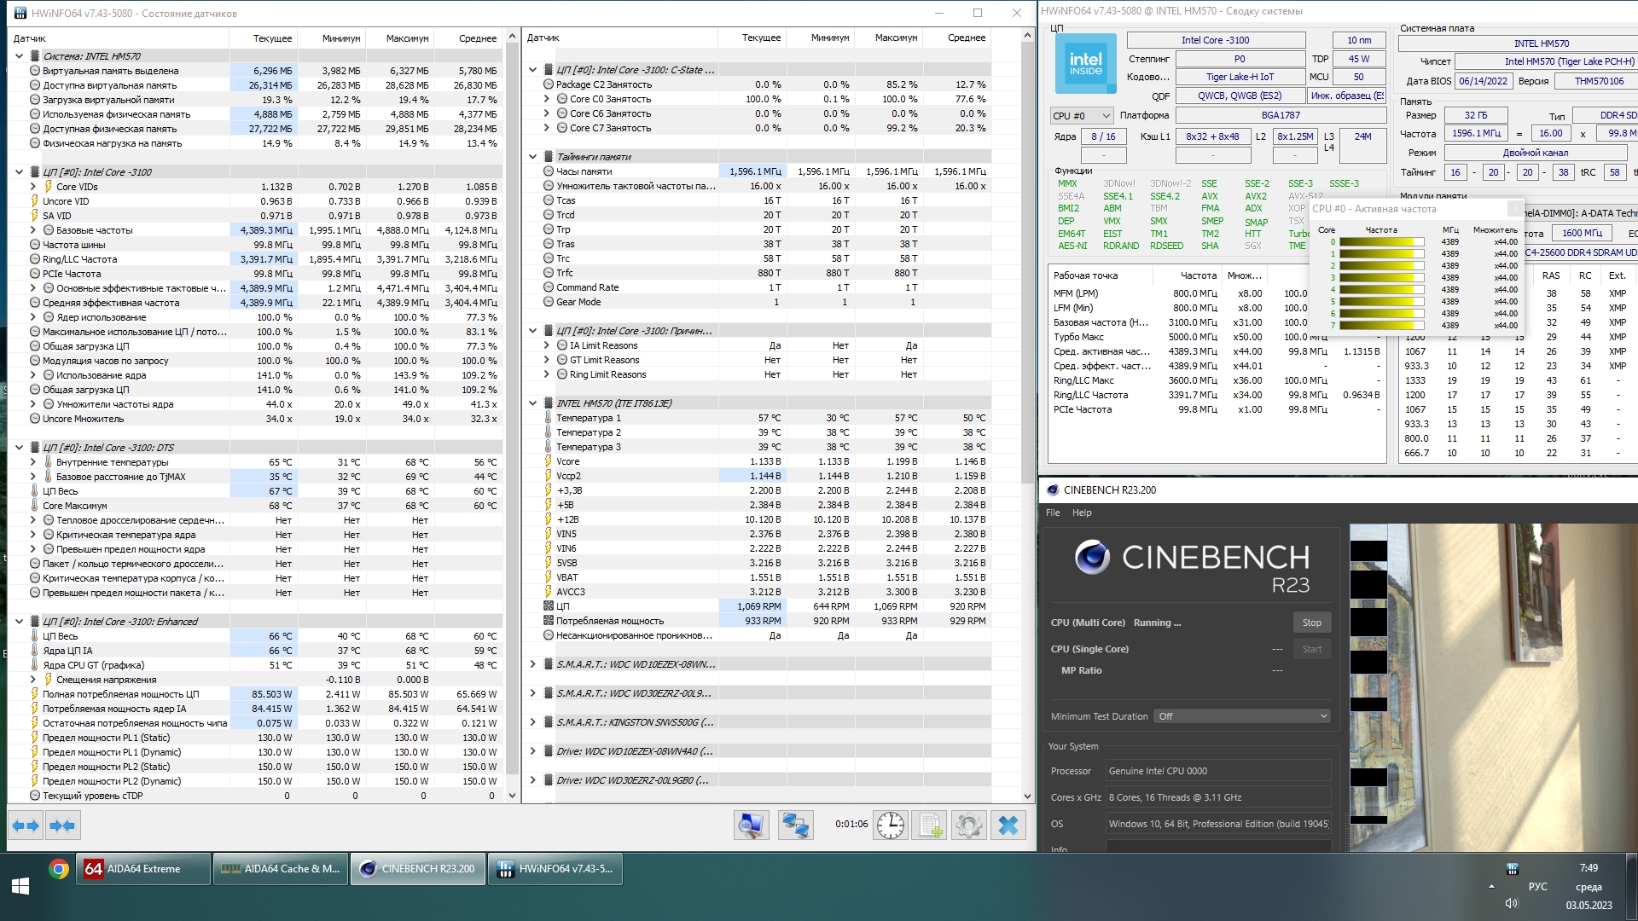Click the expand columns arrows icon
This screenshot has height=921, width=1638.
pyautogui.click(x=26, y=825)
